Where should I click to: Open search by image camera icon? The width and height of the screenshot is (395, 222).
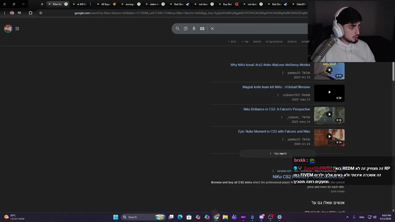point(186,28)
